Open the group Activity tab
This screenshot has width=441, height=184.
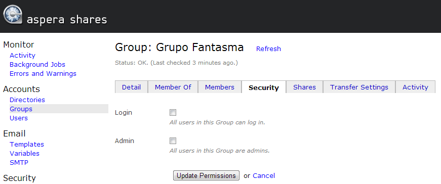415,87
